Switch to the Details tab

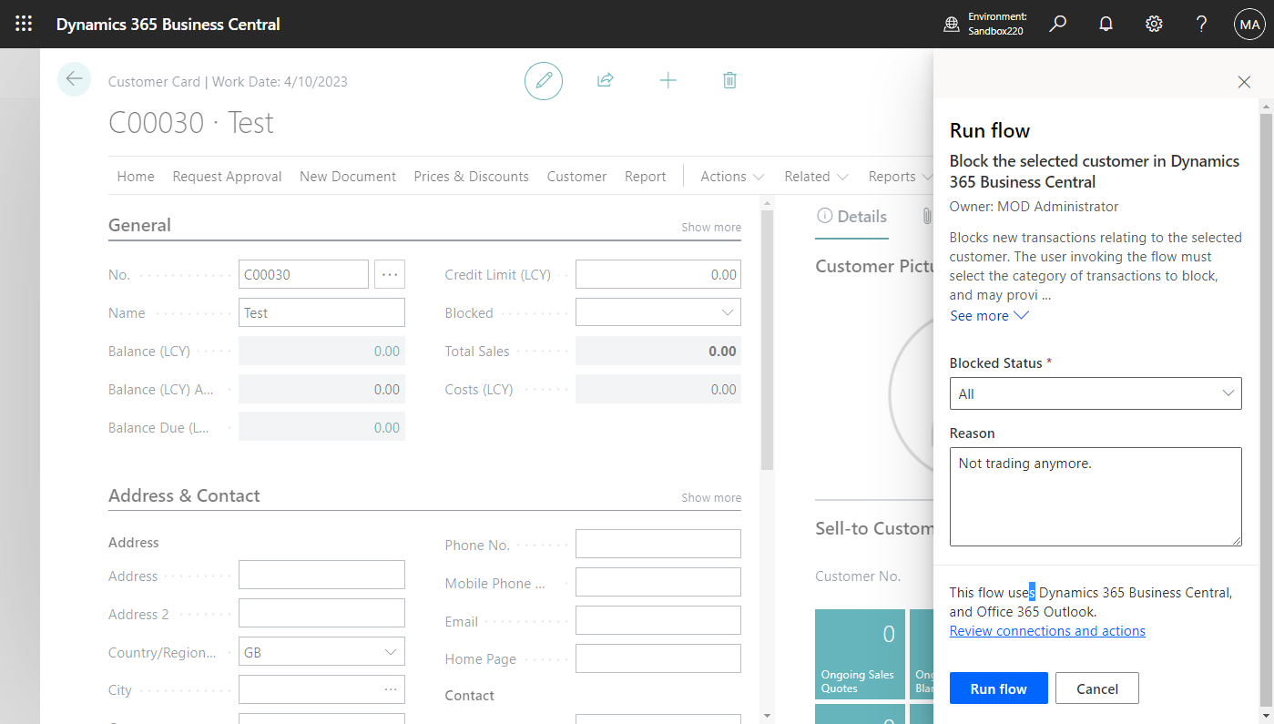point(851,217)
